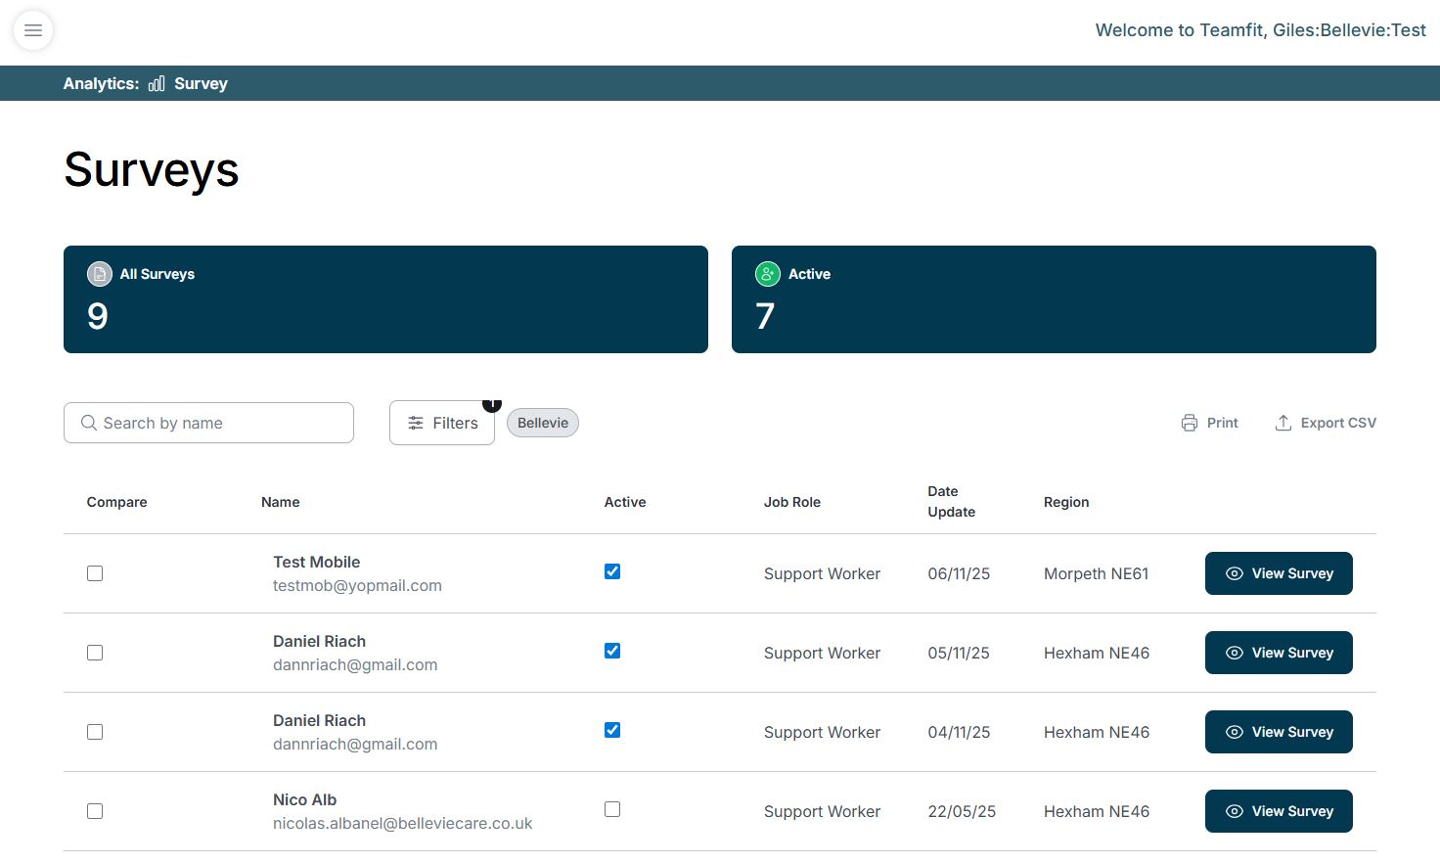The width and height of the screenshot is (1440, 863).
Task: Click the Analytics bar chart icon
Action: 157,84
